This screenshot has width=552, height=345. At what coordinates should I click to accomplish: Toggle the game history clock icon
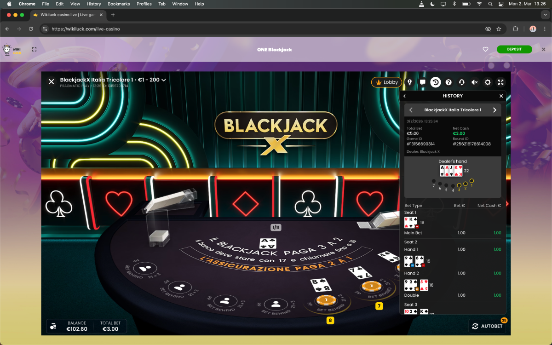point(435,82)
